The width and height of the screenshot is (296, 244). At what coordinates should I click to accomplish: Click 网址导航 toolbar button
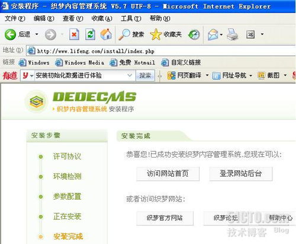[229, 75]
